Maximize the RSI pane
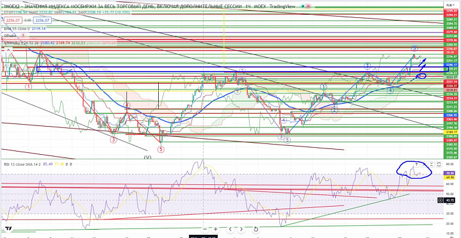 439,164
